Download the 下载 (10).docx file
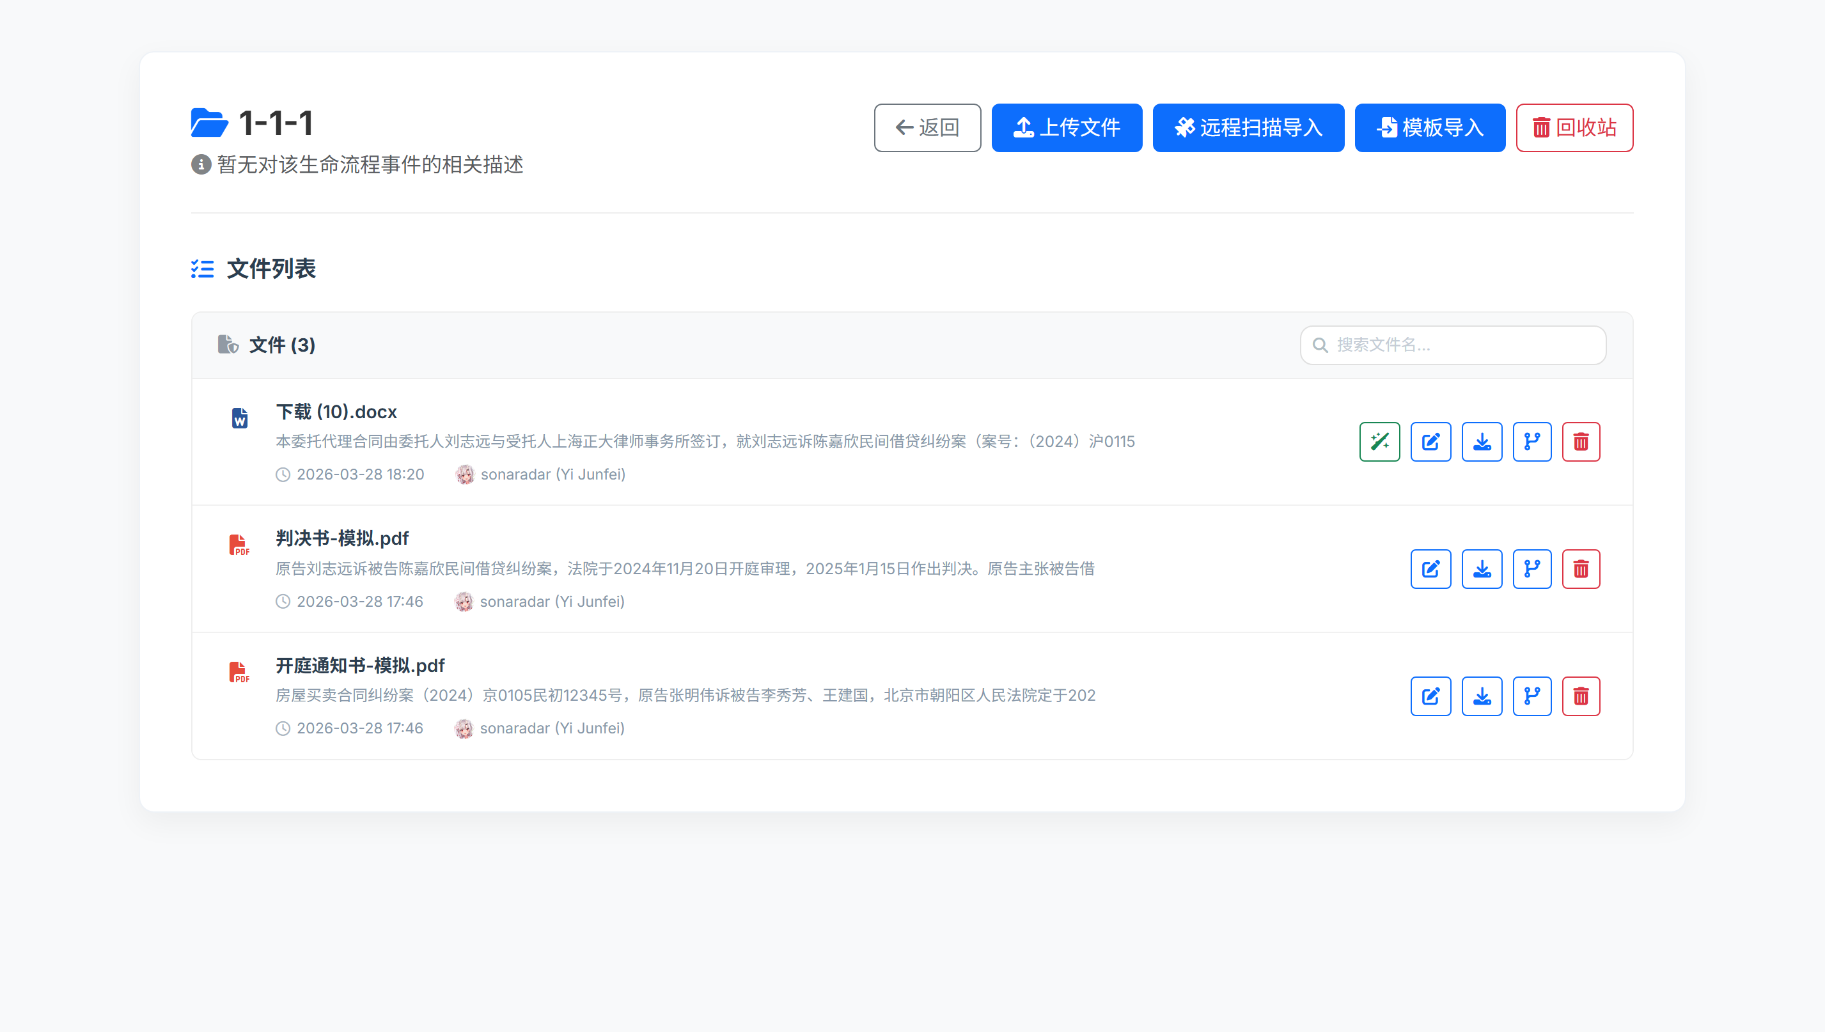Screen dimensions: 1825x1032 point(1481,442)
